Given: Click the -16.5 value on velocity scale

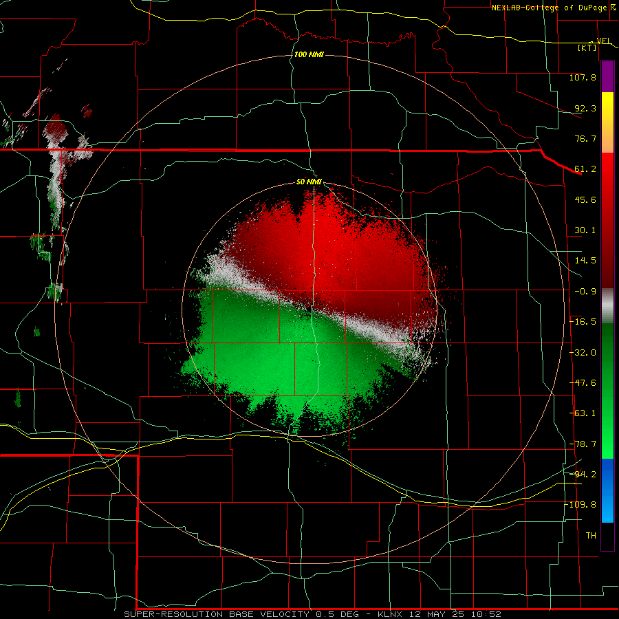Looking at the screenshot, I should [583, 322].
